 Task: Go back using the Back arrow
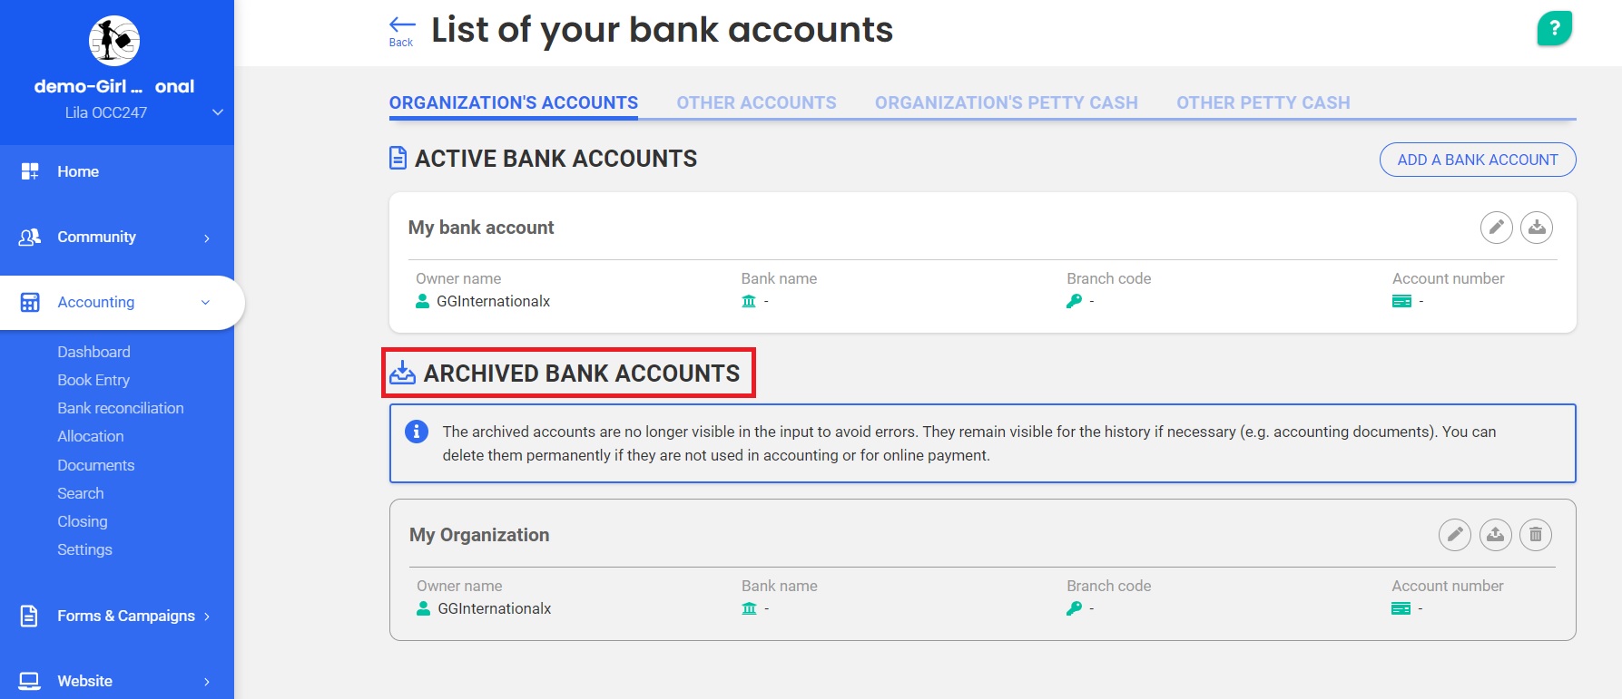pos(401,30)
